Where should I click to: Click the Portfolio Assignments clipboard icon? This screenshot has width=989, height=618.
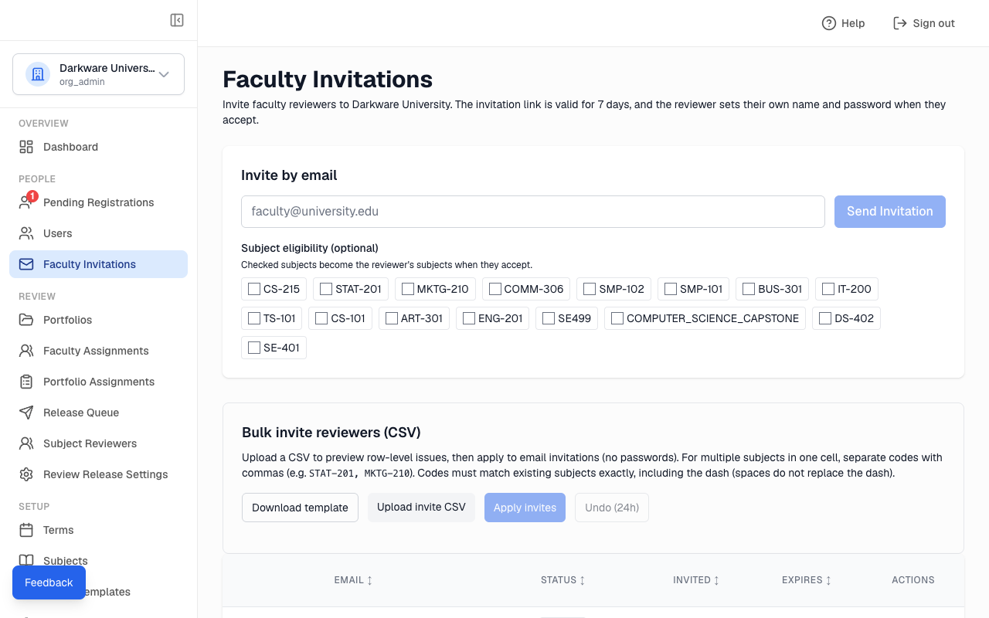point(26,382)
